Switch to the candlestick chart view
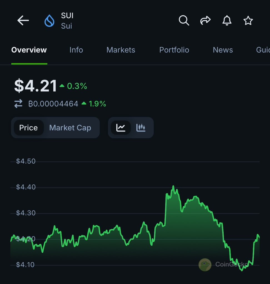This screenshot has width=270, height=284. coord(141,128)
